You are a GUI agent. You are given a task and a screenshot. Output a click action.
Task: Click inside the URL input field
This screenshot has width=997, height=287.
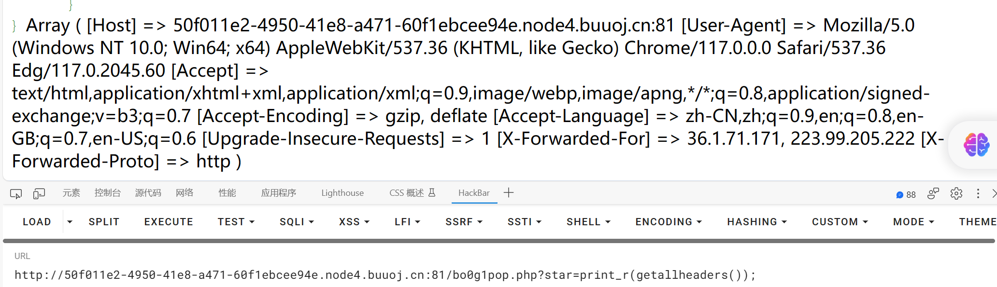[x=498, y=275]
